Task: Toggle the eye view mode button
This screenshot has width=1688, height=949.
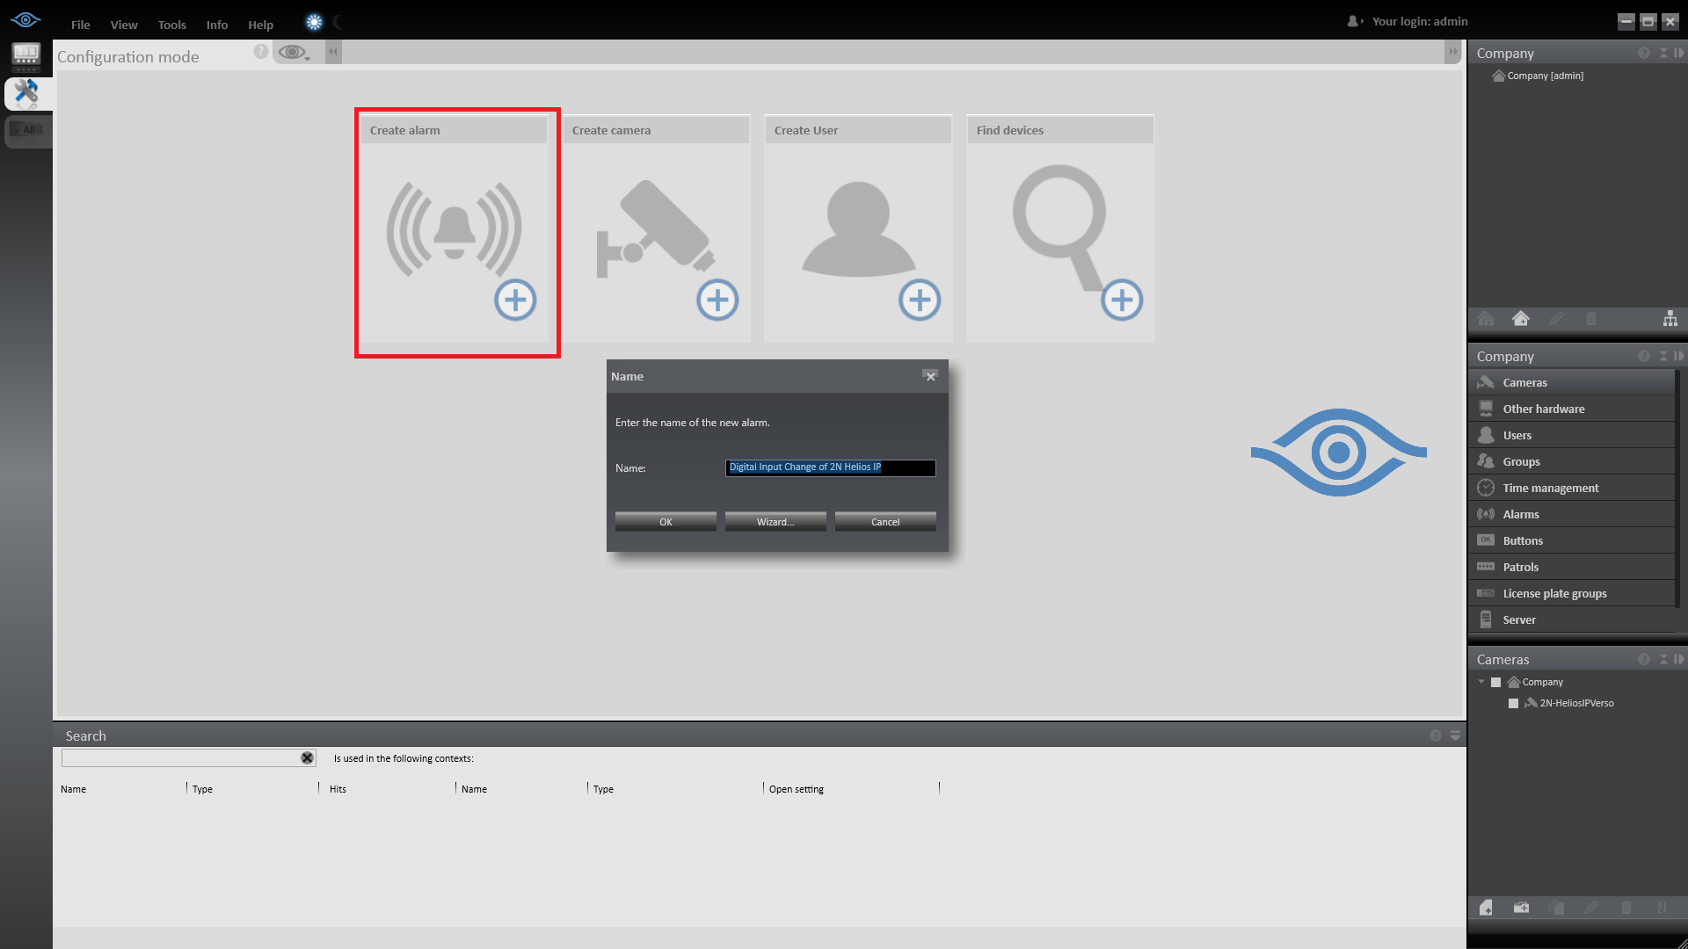Action: 294,53
